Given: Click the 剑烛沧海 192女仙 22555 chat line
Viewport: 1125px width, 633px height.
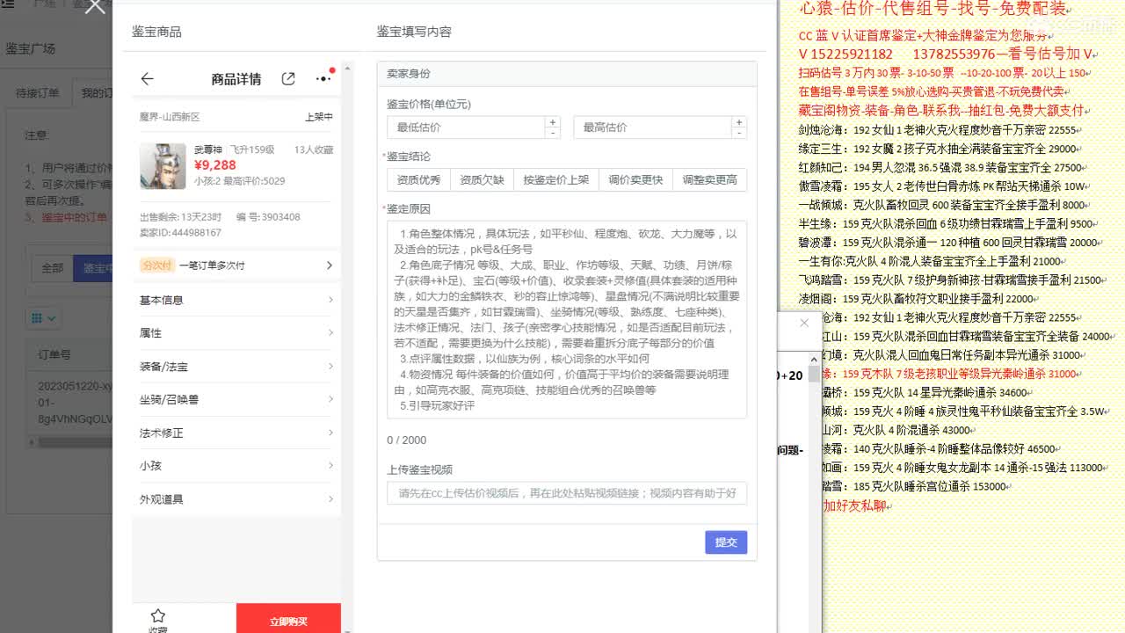Looking at the screenshot, I should [x=939, y=129].
